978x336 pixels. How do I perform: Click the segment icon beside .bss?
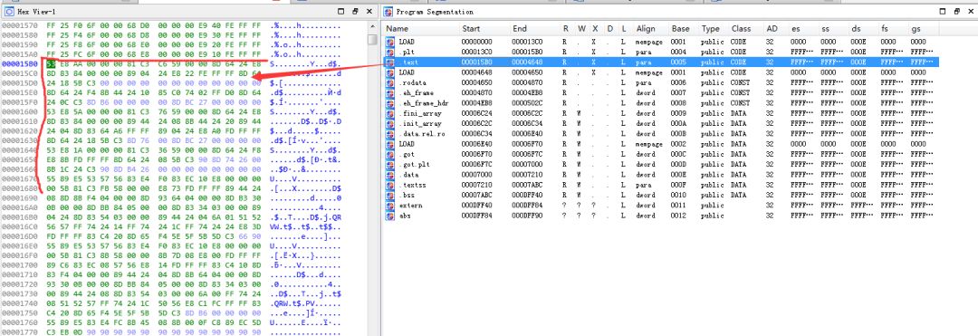coord(390,195)
